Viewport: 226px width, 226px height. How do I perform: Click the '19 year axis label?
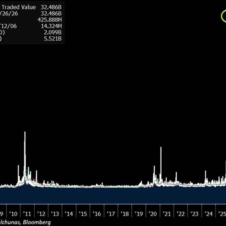pyautogui.click(x=139, y=214)
